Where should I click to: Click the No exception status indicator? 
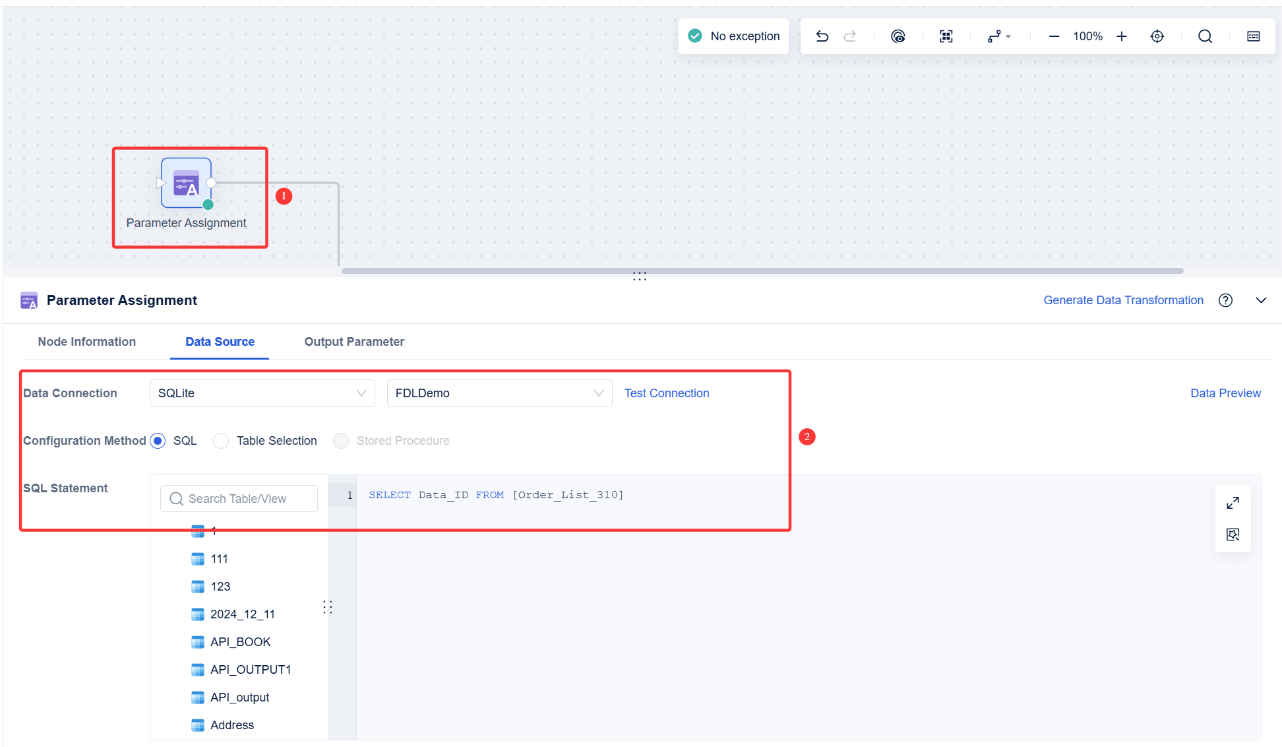733,36
